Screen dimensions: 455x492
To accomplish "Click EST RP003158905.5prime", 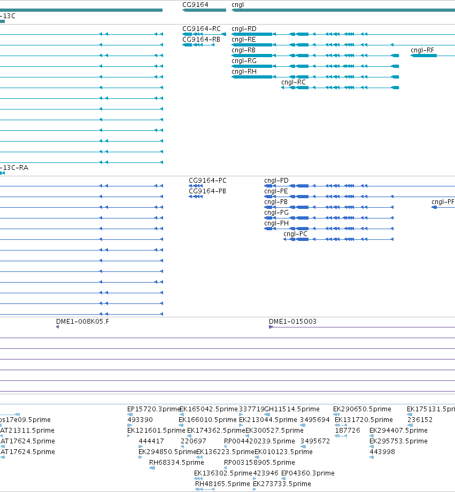I will pos(259,462).
